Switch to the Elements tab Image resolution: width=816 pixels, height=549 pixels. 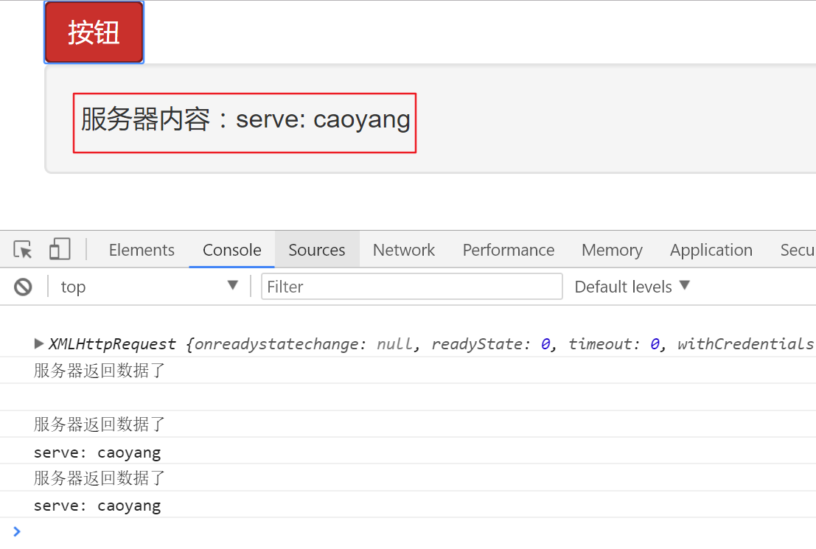point(142,250)
